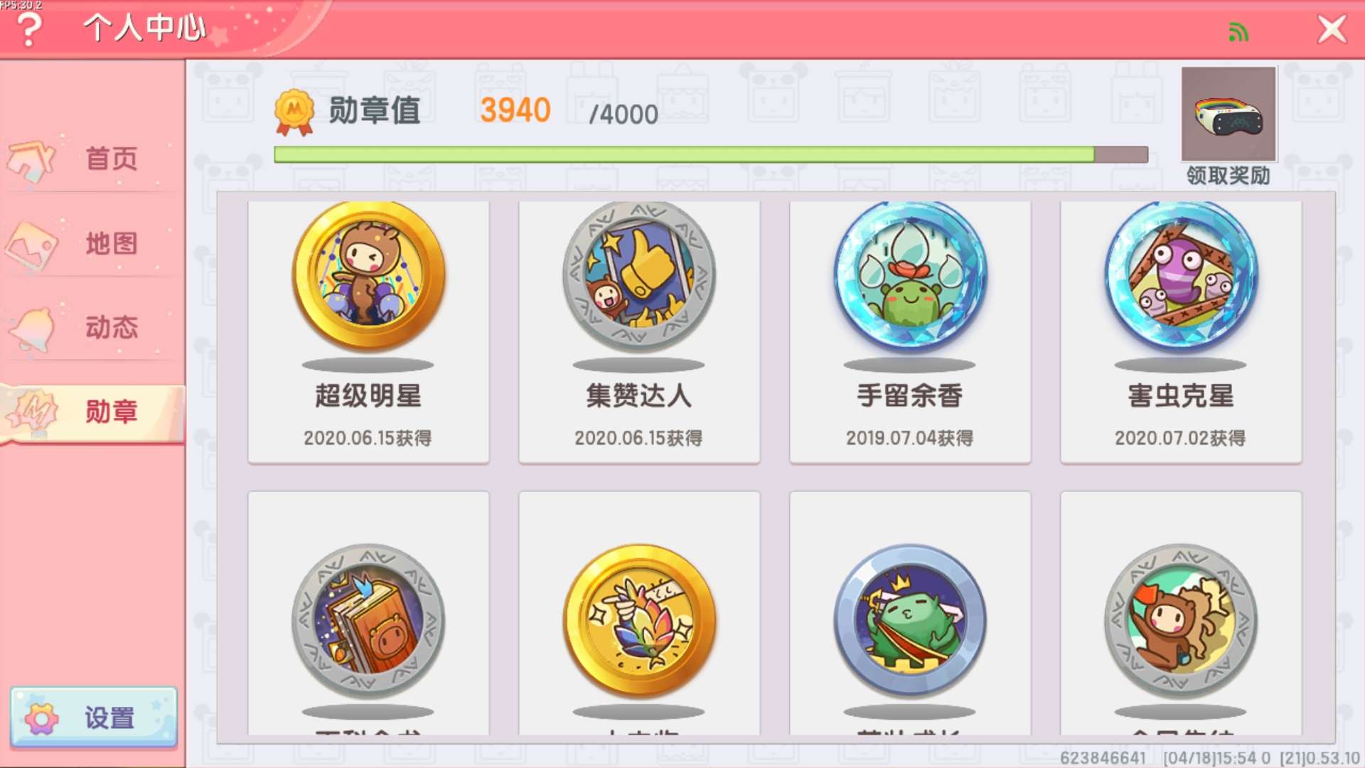The image size is (1365, 768).
Task: Click the orange 勋章值 medal icon
Action: pyautogui.click(x=294, y=112)
